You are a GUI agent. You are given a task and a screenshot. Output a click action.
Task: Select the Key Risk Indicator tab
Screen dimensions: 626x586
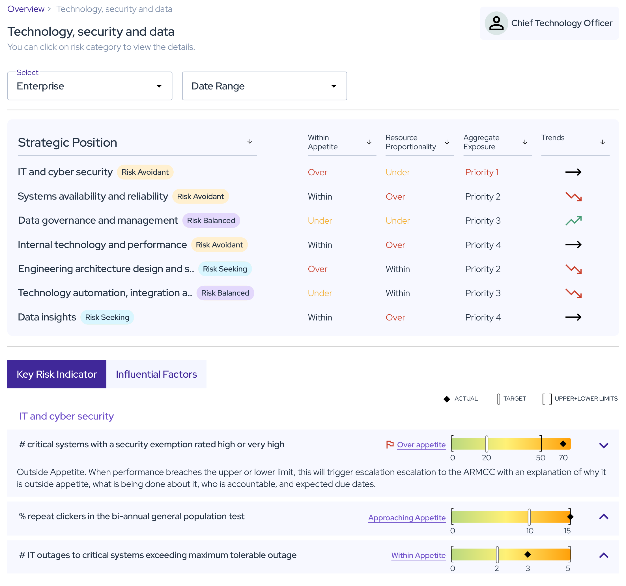(57, 374)
